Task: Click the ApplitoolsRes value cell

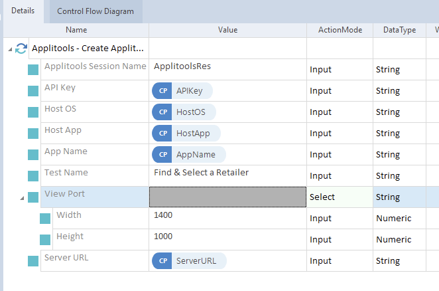Action: [227, 69]
